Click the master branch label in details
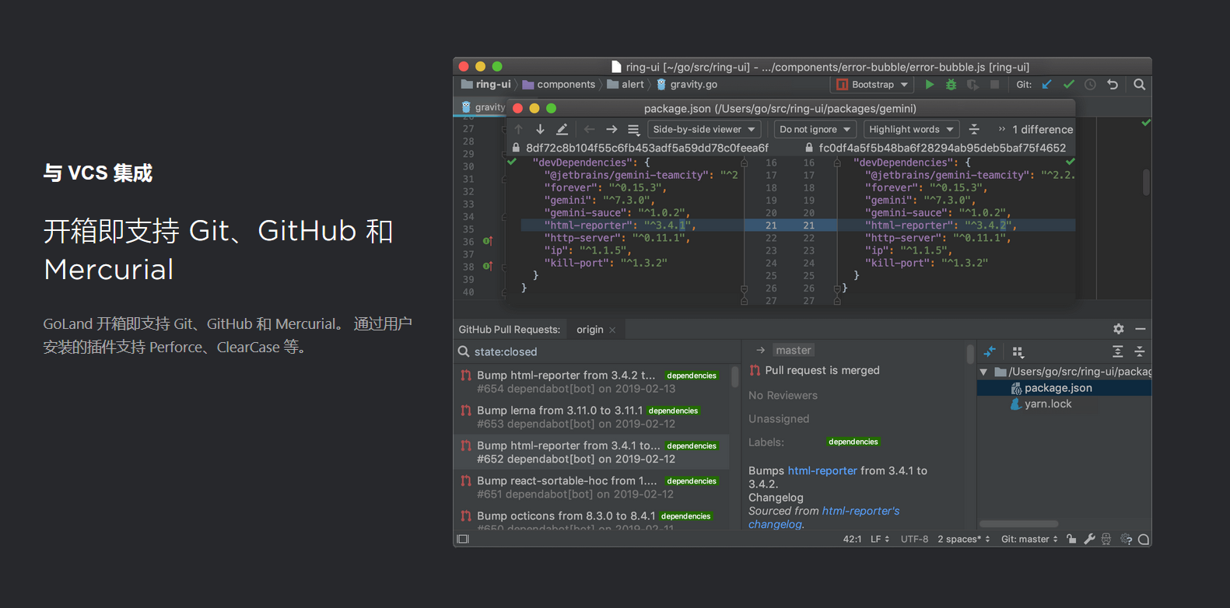The image size is (1230, 608). (794, 351)
